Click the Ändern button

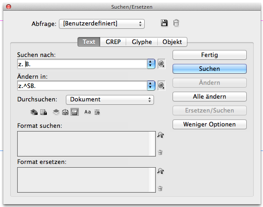coord(210,83)
